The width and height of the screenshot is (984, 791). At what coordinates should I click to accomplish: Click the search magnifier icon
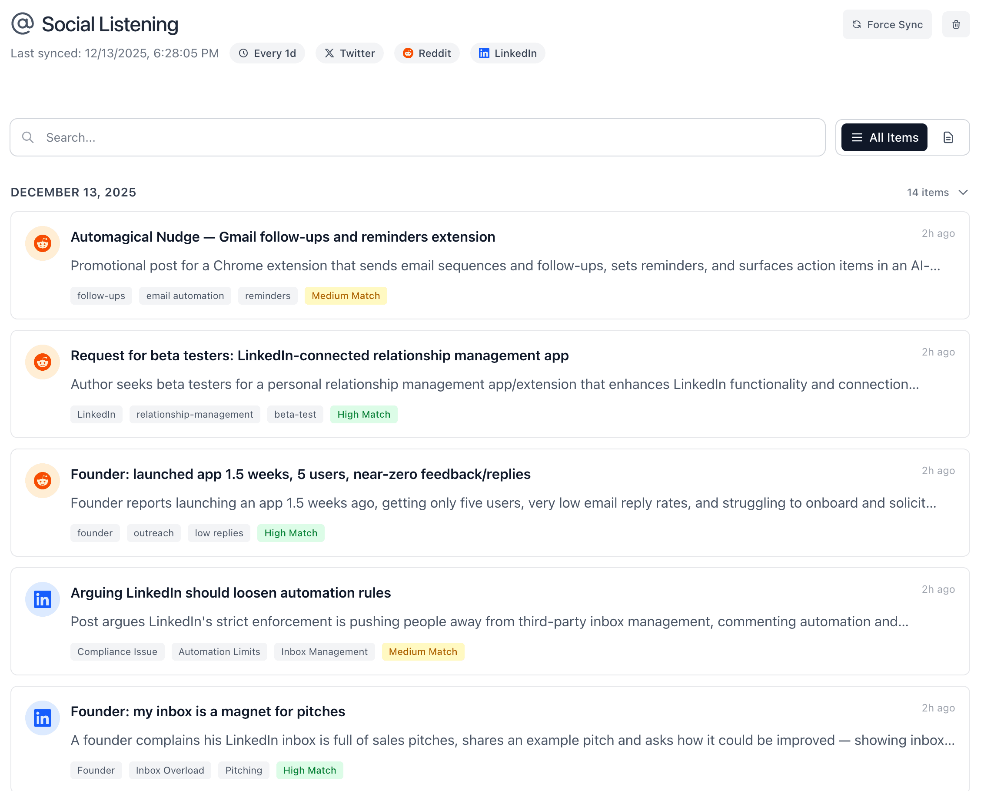(27, 137)
